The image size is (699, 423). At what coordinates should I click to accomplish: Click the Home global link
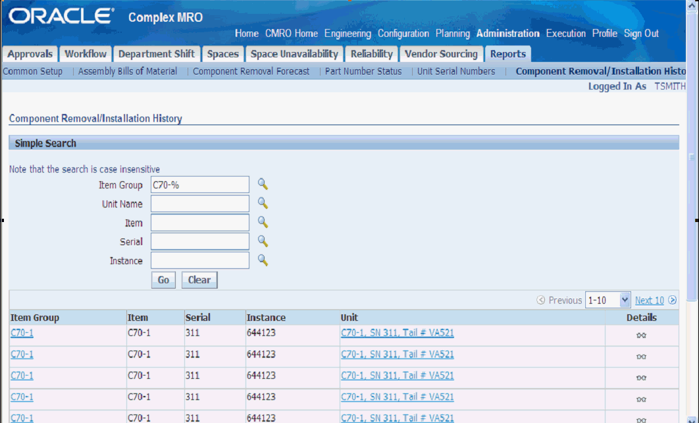pos(247,34)
